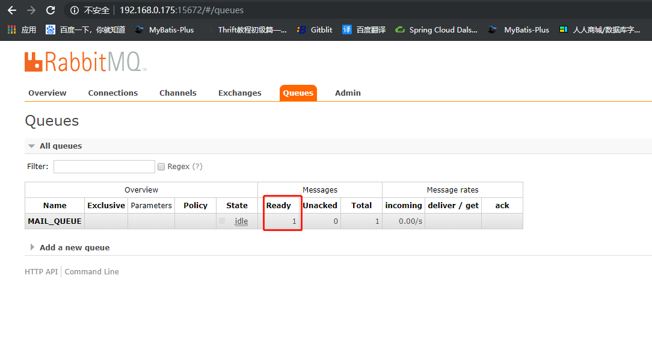
Task: Click the browser forward arrow
Action: 31,10
